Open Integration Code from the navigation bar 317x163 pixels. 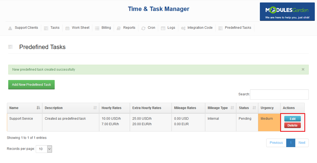(x=200, y=28)
